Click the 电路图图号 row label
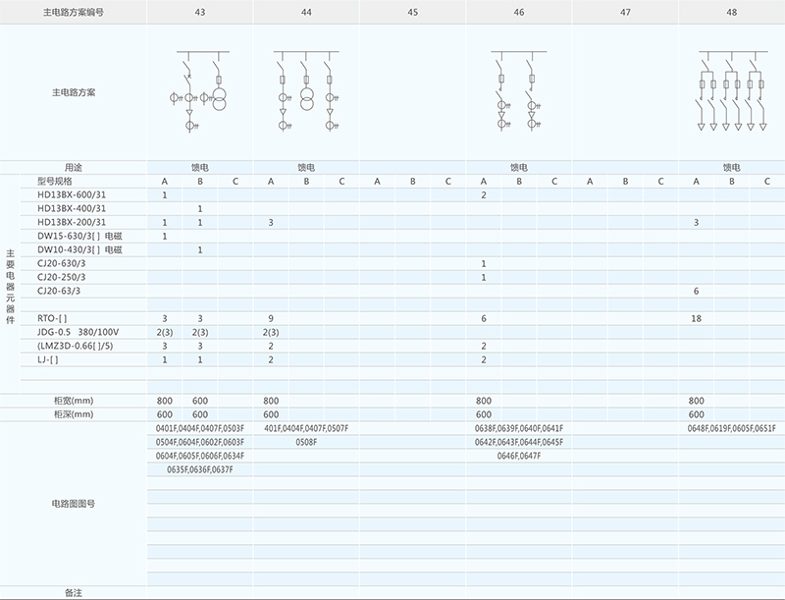The width and height of the screenshot is (785, 600). point(74,503)
